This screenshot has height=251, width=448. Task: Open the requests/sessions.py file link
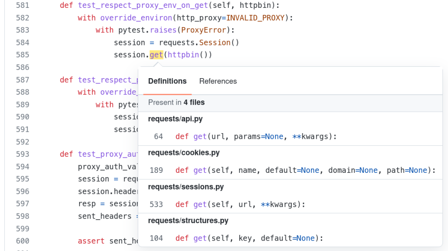[185, 187]
